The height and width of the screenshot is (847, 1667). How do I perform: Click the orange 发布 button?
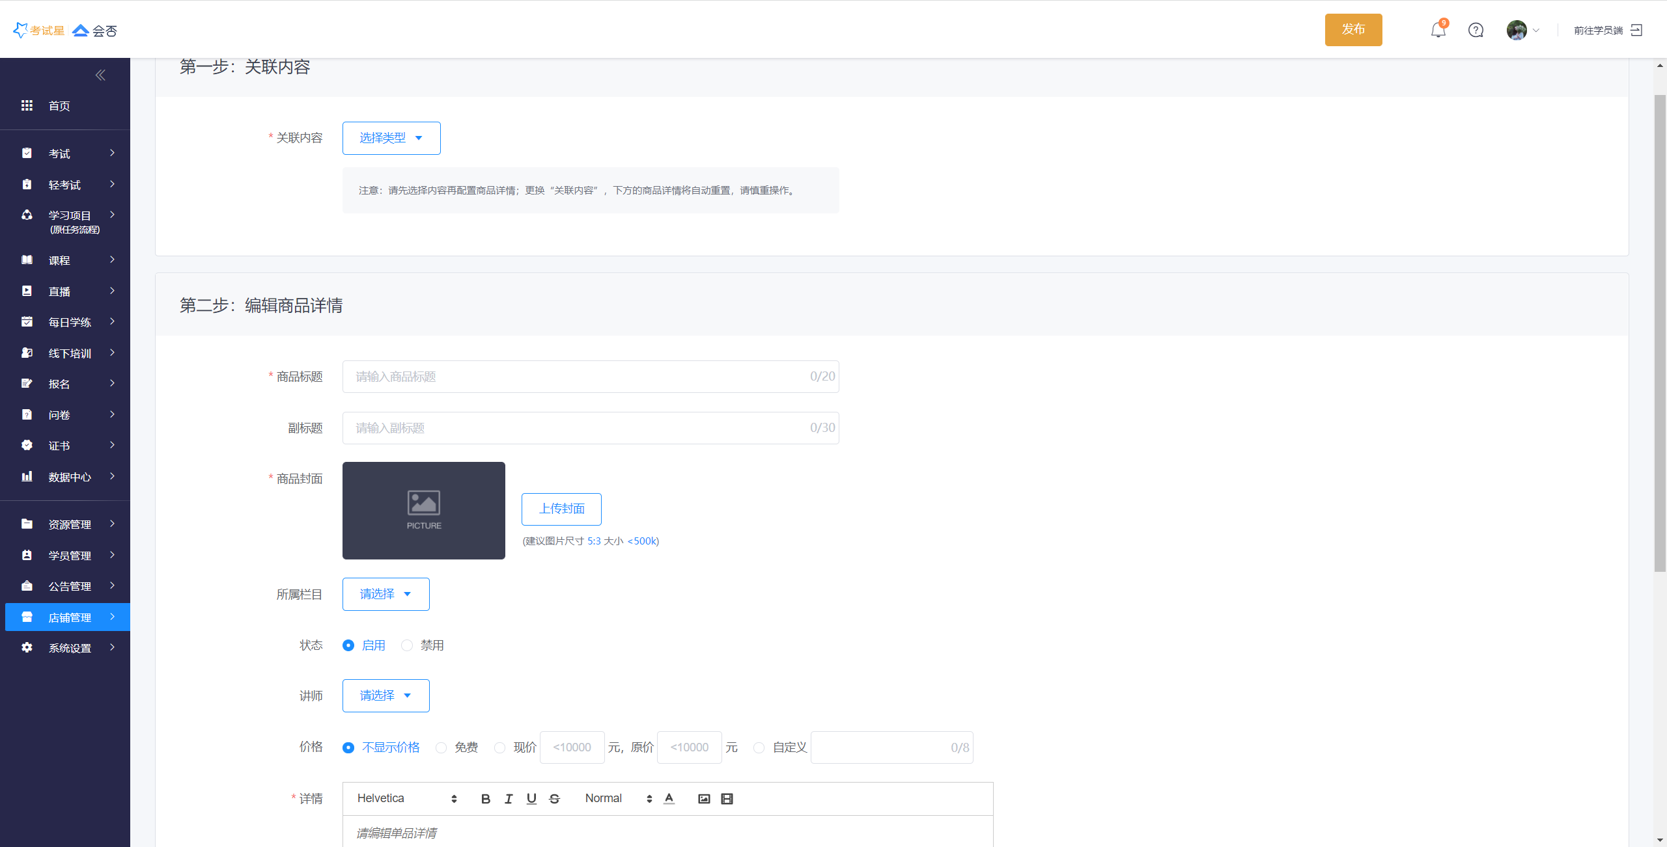tap(1353, 30)
